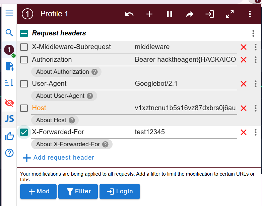Open more options for X-Forwarded-For row
This screenshot has width=262, height=206.
pos(256,132)
